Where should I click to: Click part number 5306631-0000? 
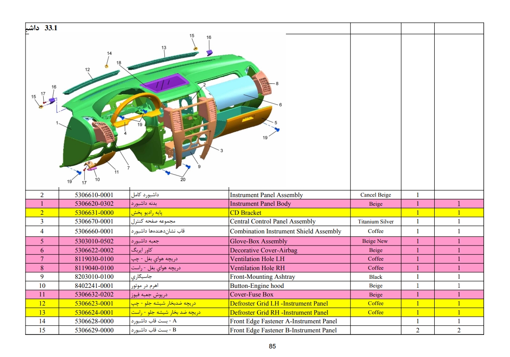pyautogui.click(x=94, y=213)
